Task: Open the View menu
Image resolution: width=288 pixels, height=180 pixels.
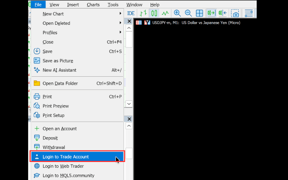Action: 54,5
